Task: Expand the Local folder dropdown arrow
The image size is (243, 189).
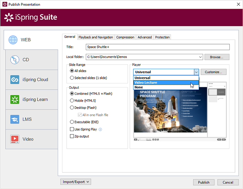Action: point(200,57)
